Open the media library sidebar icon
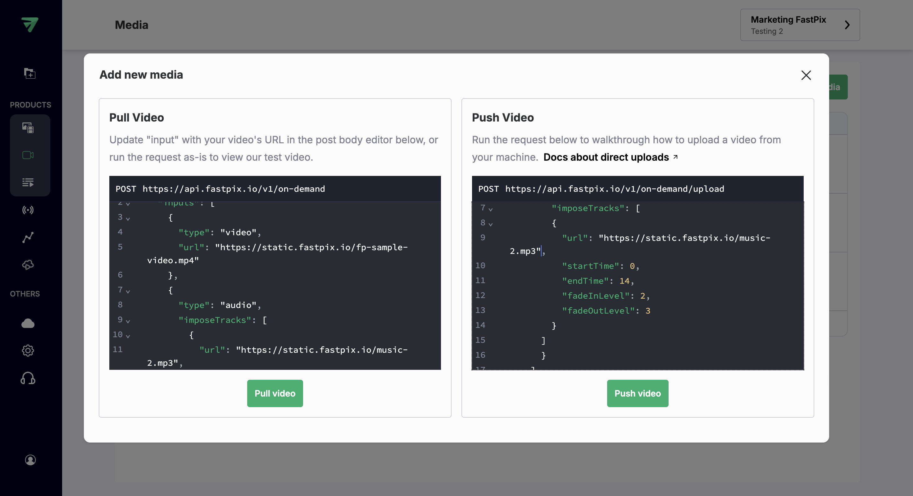 [x=28, y=128]
